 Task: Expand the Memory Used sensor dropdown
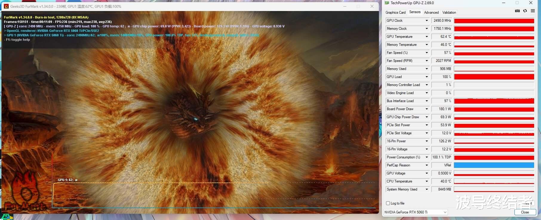427,69
